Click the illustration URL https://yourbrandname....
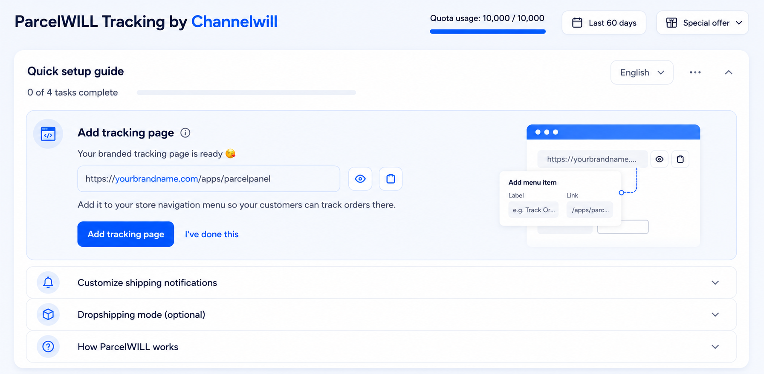This screenshot has width=764, height=374. point(593,159)
